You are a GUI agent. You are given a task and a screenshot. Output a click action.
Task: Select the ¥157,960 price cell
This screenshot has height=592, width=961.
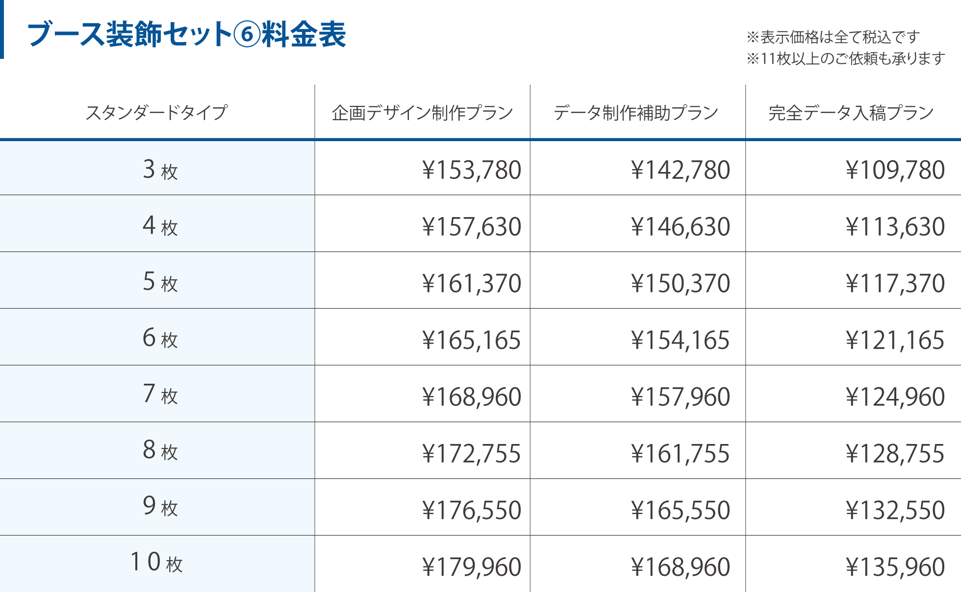681,396
